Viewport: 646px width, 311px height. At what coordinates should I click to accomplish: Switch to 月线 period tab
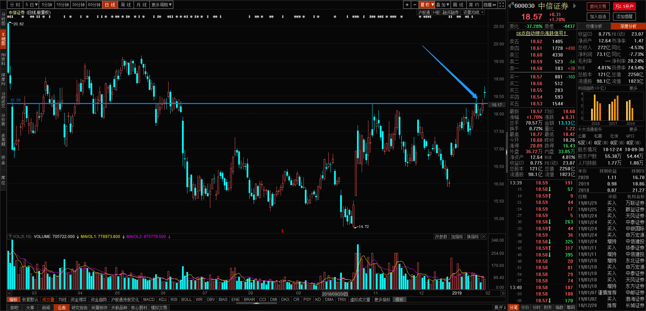point(142,5)
